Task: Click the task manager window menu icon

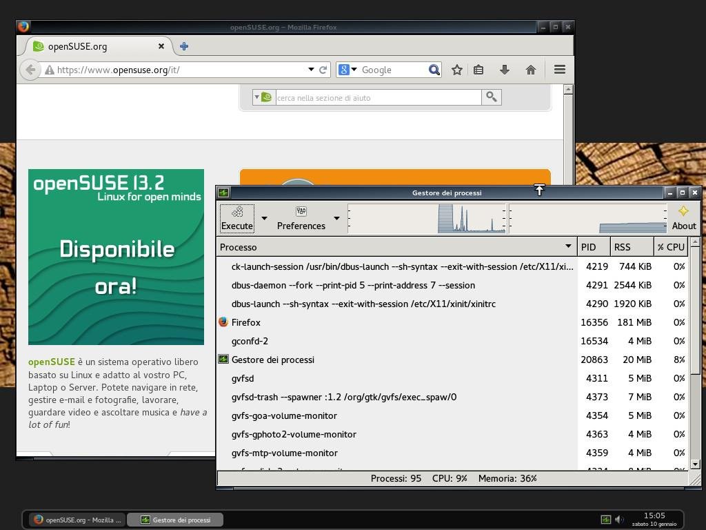Action: click(223, 193)
